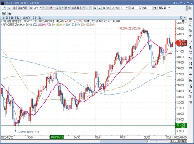Viewport: 194px width, 144px height.
Task: Select the weekly (주) period toggle
Action: [x=99, y=8]
